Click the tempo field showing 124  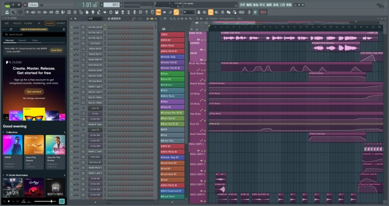[33, 5]
